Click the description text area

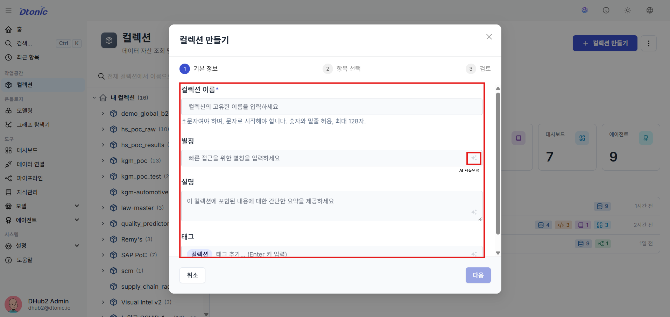[x=332, y=206]
